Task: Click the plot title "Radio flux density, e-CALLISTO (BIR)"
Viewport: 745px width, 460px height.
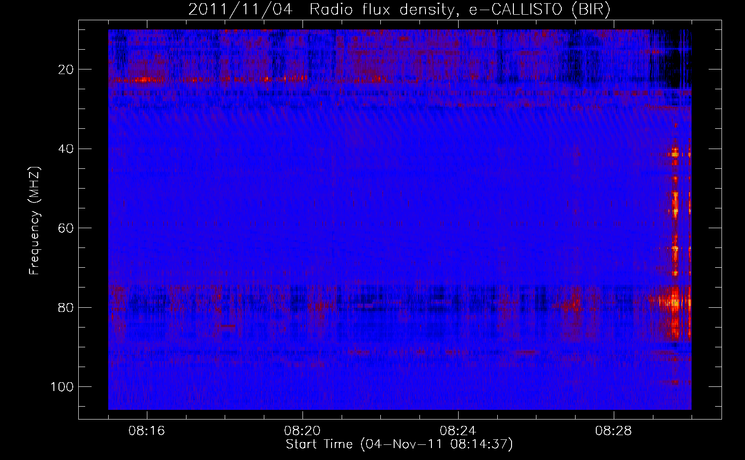Action: 460,10
